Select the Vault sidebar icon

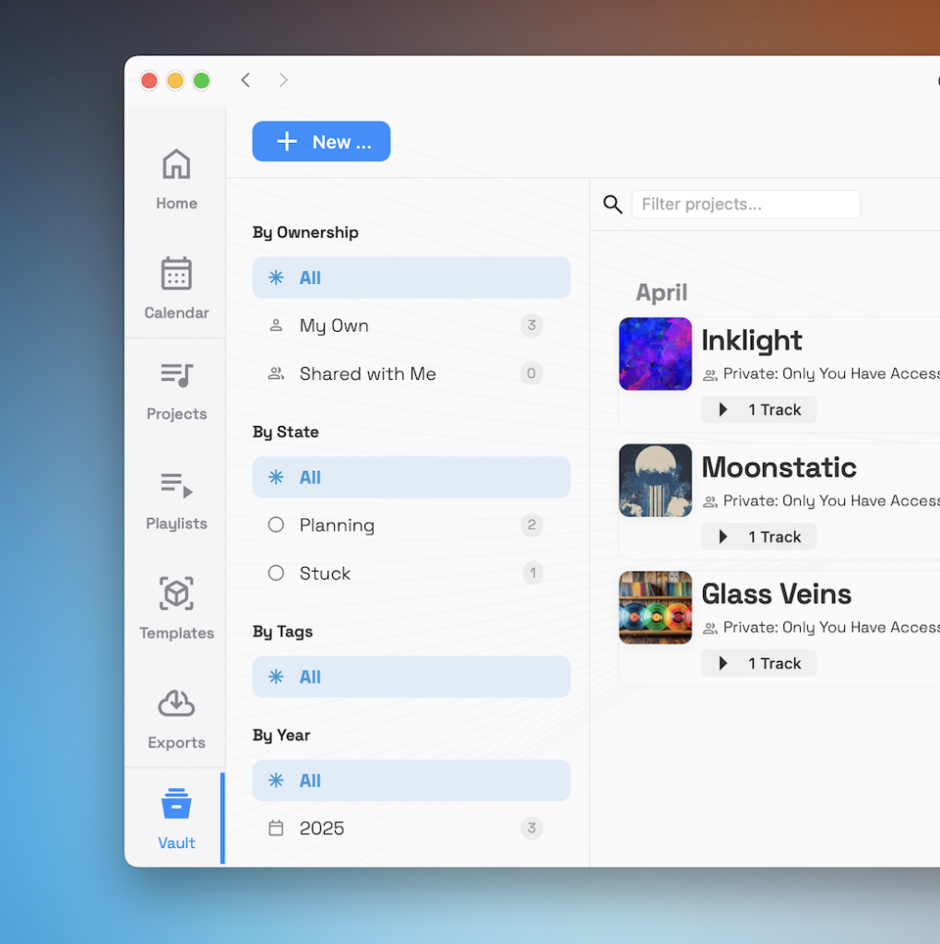(x=176, y=818)
